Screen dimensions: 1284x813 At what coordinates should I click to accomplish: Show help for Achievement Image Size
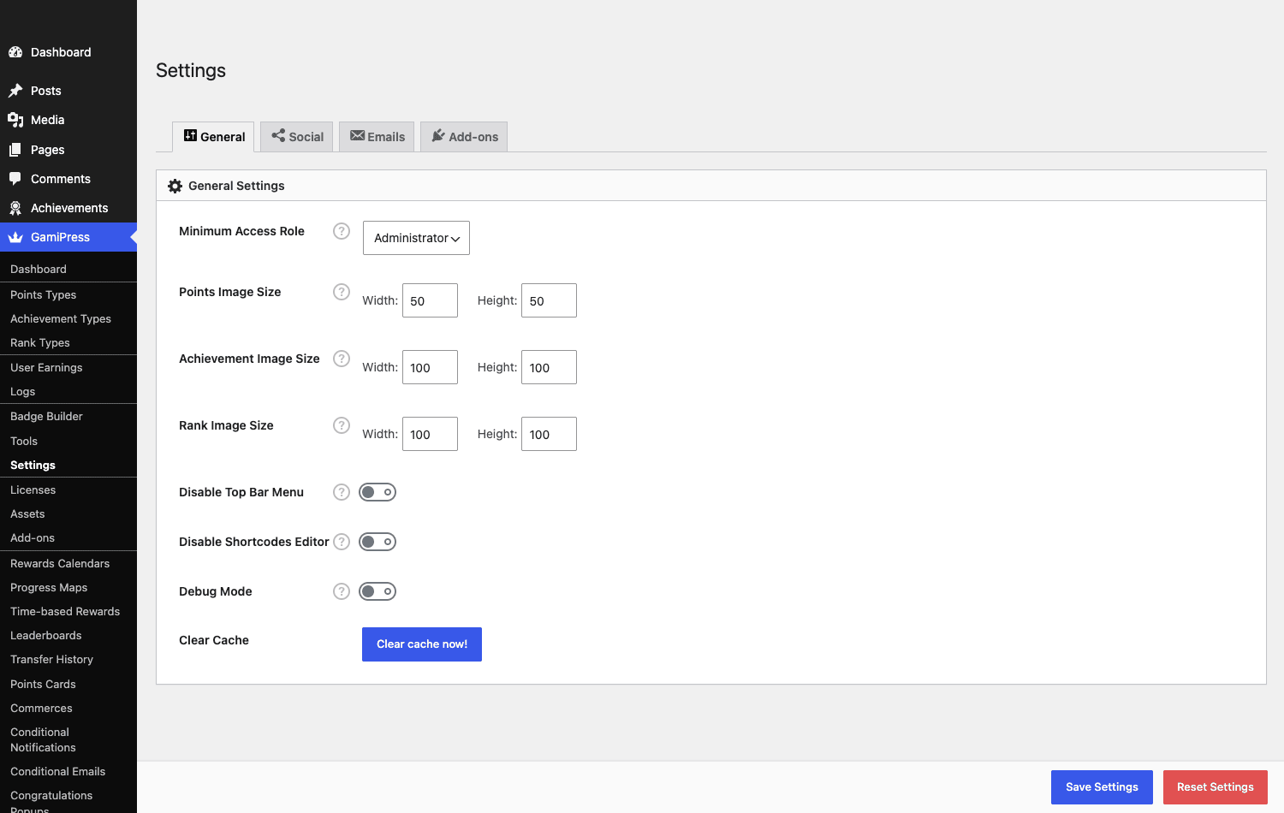(342, 359)
